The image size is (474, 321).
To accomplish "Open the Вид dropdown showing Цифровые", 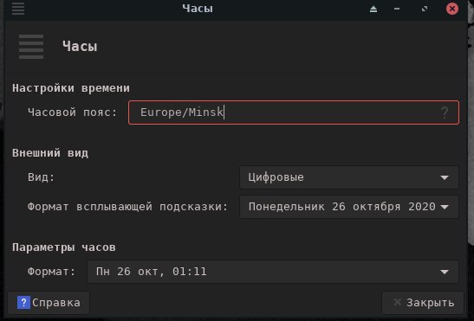I will pyautogui.click(x=349, y=177).
